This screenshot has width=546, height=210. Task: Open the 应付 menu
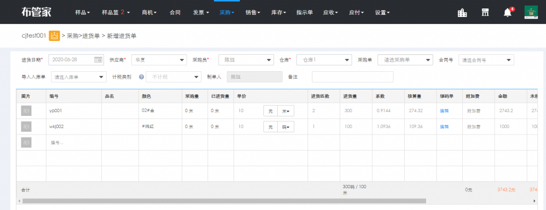[357, 13]
